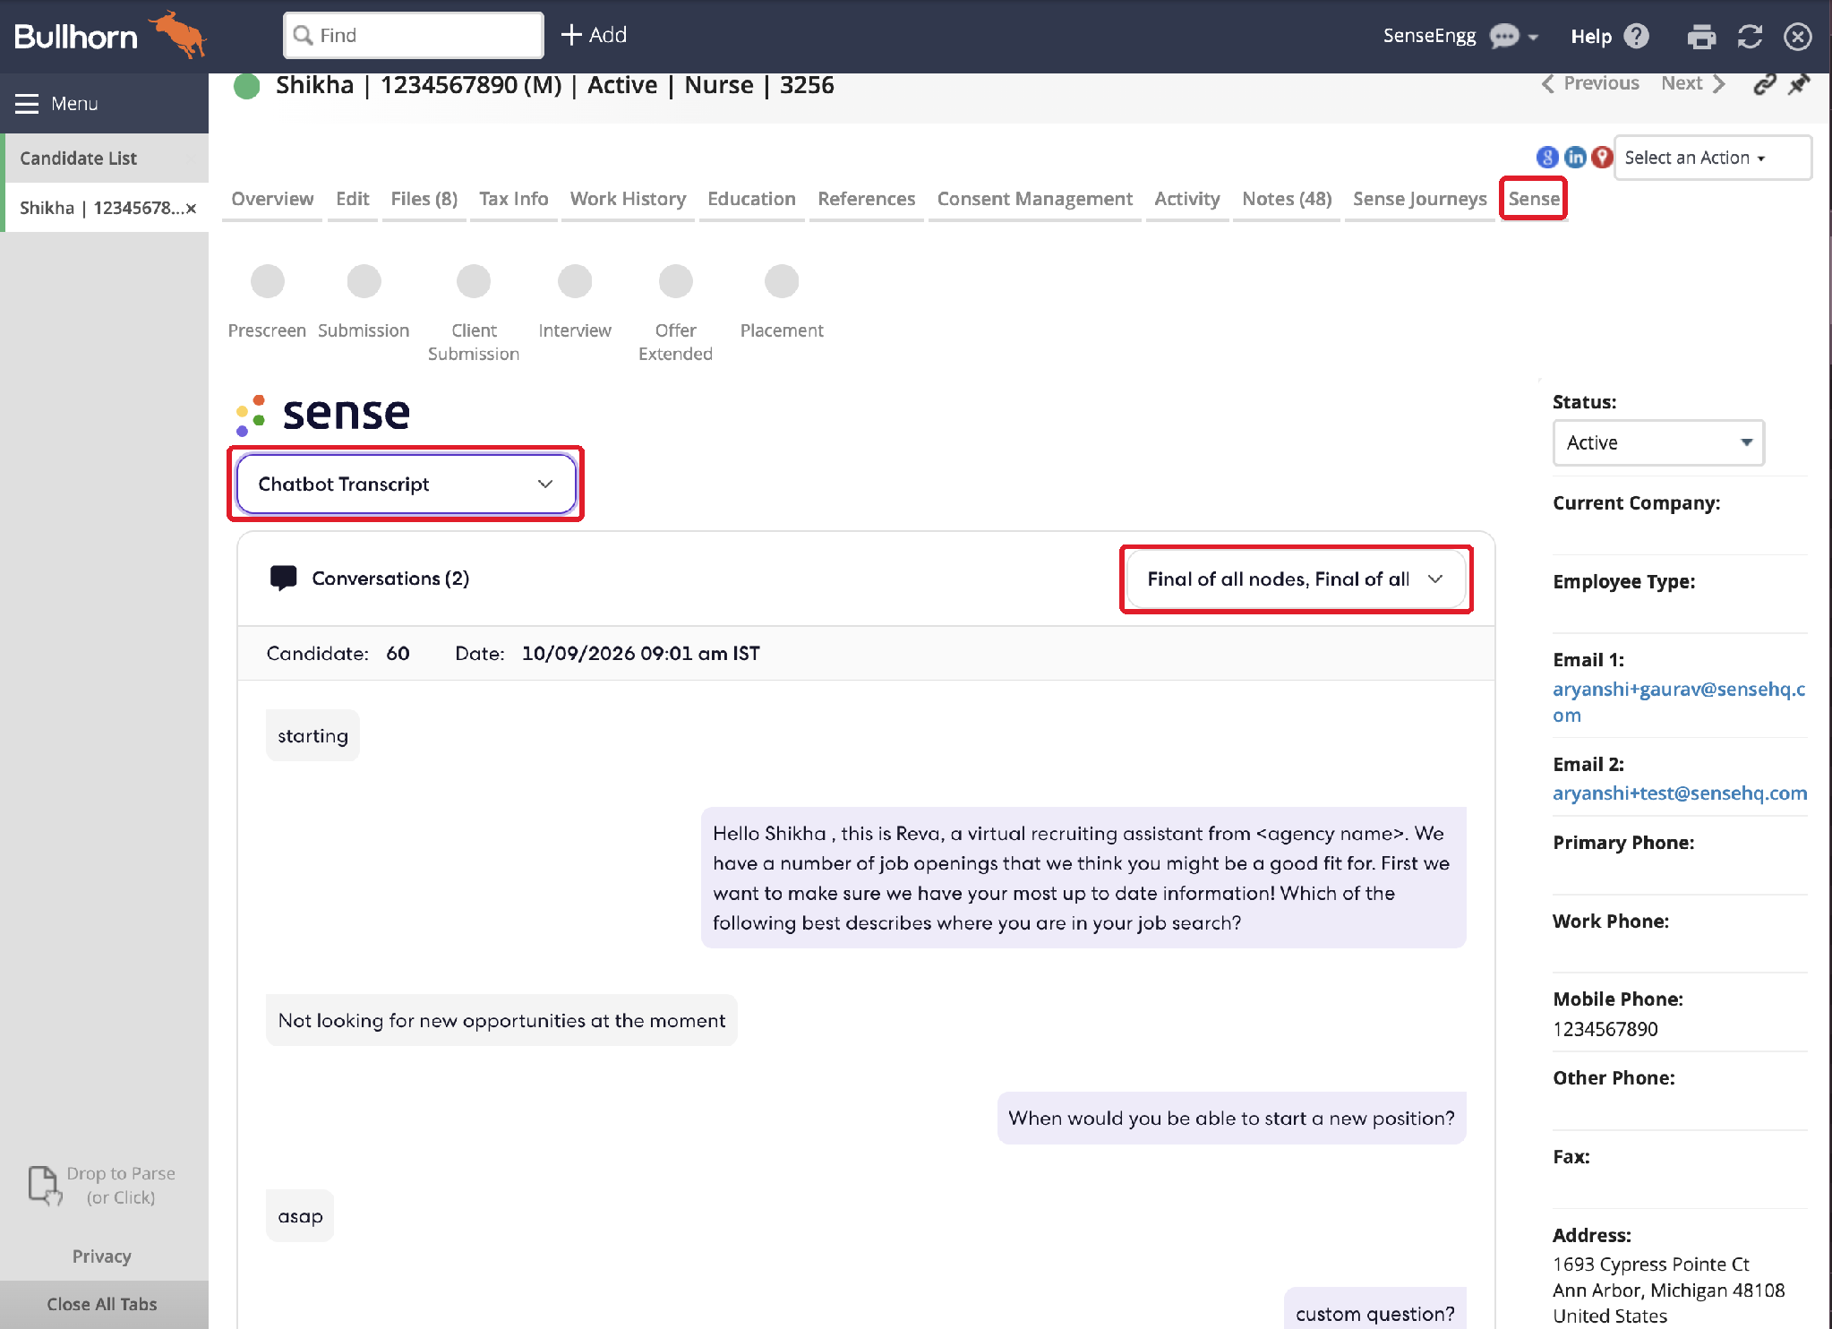
Task: Click the date 10/09/2026 09:01 am IST
Action: (641, 654)
